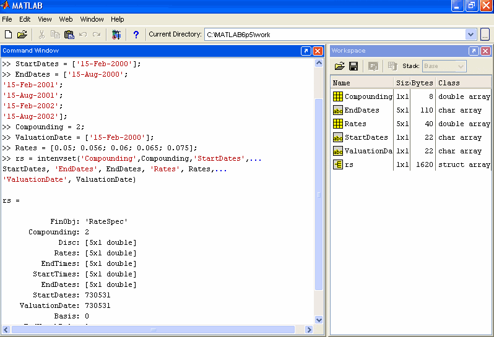Click 'FinObj: RateSpec' output line
Viewport: 494px width, 337px height.
89,221
